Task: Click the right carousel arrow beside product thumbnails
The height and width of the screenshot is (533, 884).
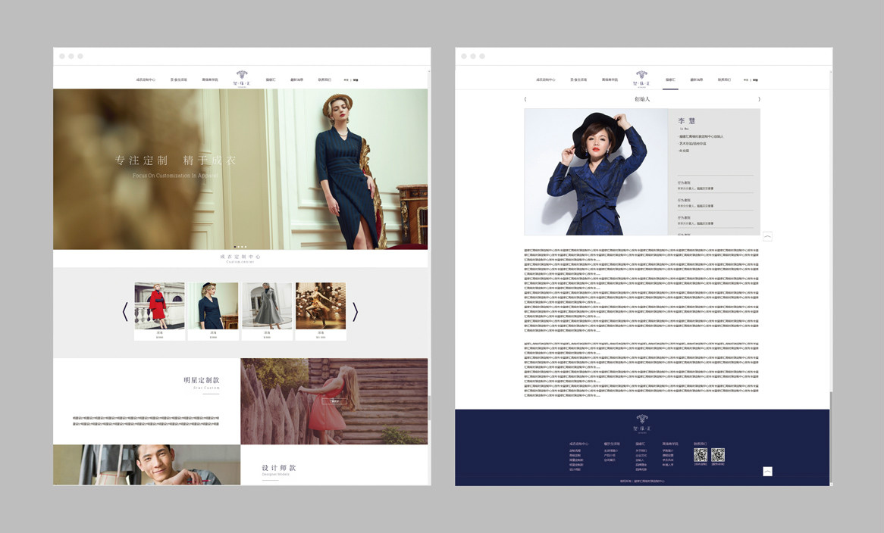Action: [355, 311]
